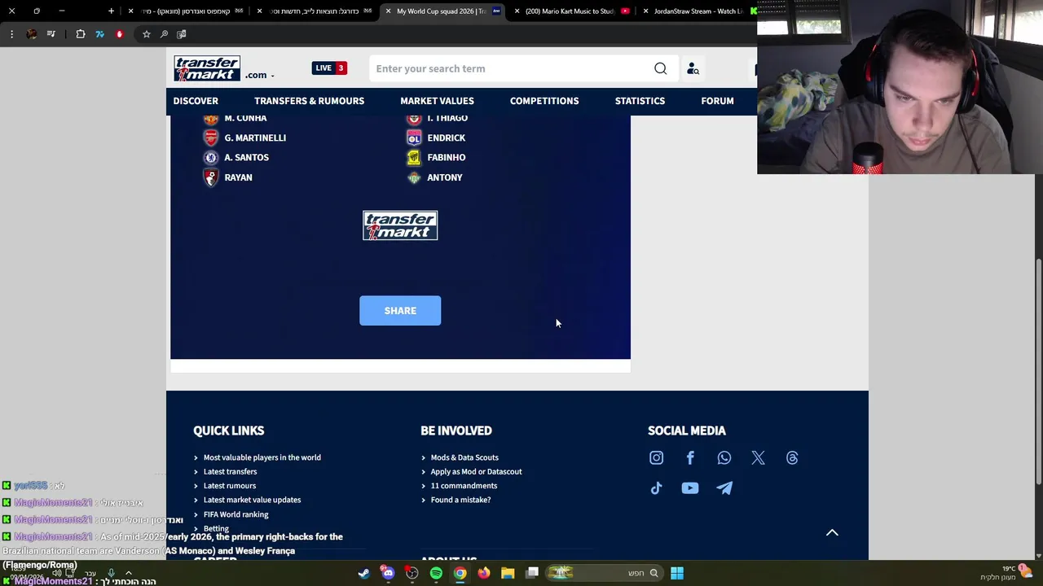Open Steam from the taskbar
The height and width of the screenshot is (586, 1043).
click(363, 573)
